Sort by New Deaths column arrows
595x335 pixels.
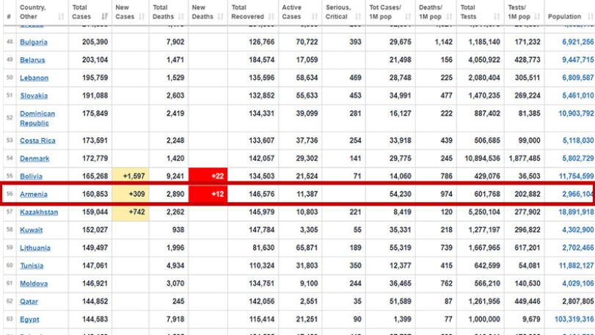(221, 17)
